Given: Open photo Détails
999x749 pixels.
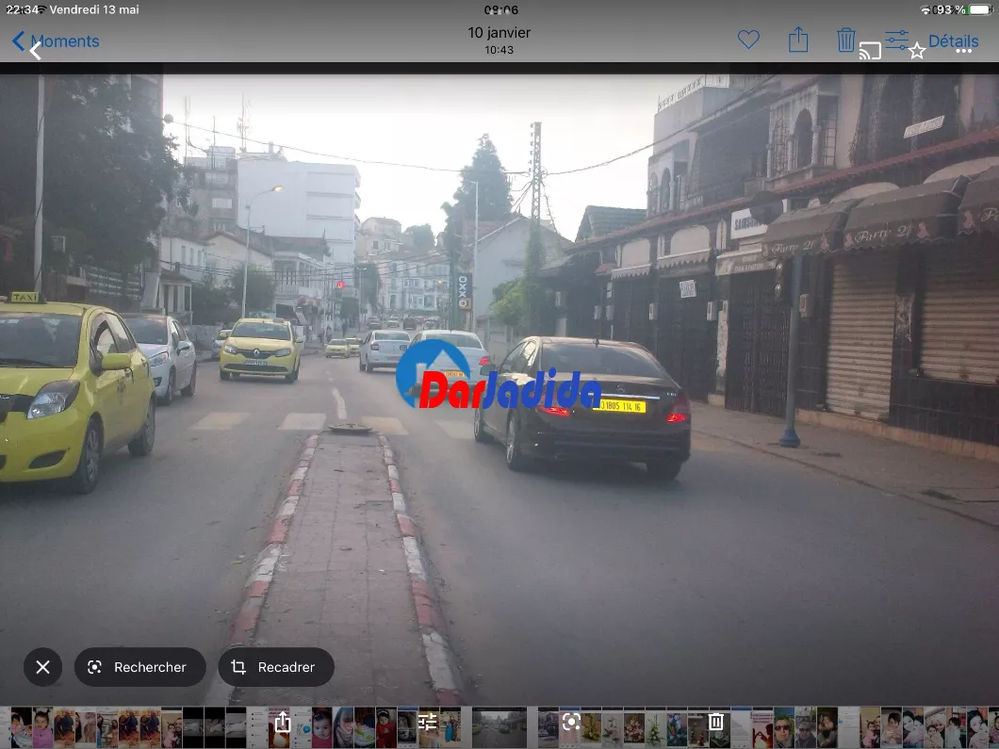Looking at the screenshot, I should click(953, 41).
